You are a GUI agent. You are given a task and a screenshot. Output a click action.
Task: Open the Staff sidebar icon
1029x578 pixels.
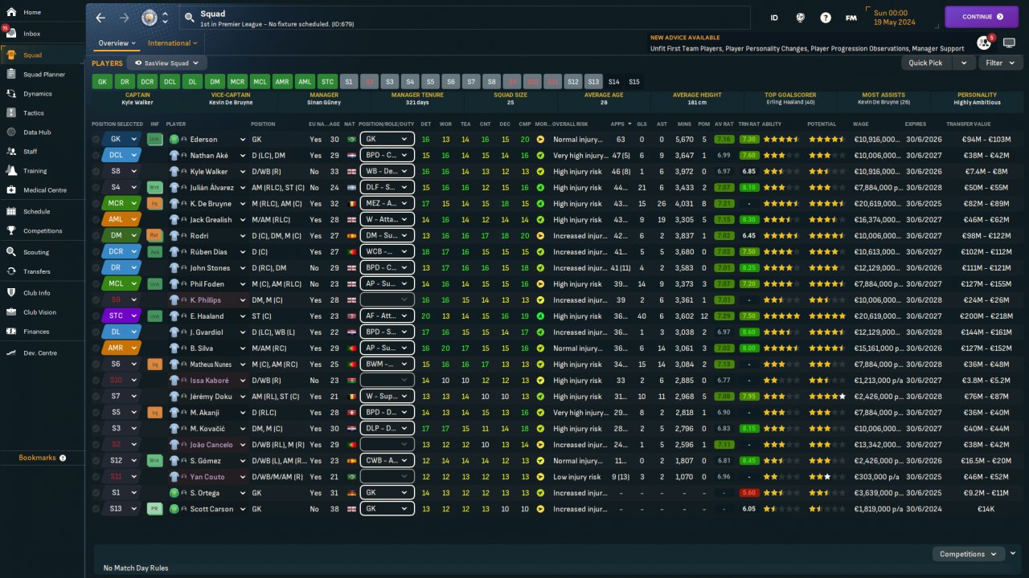click(11, 151)
